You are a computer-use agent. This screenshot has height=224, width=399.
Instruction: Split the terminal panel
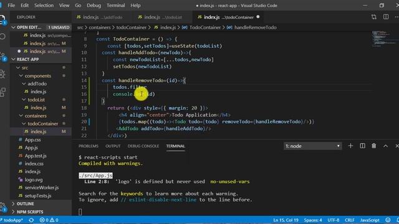pyautogui.click(x=362, y=146)
